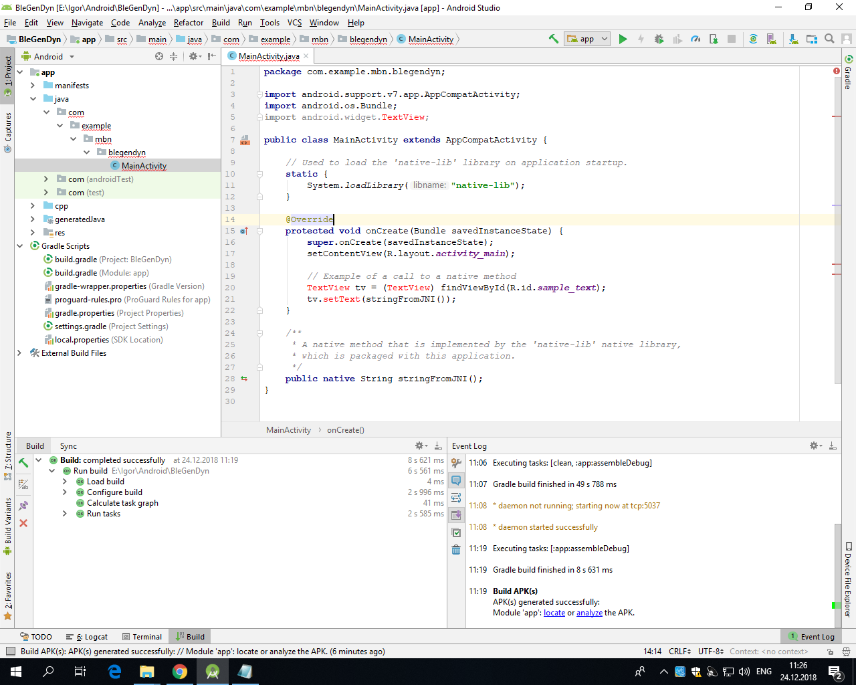Collapse the java folder in project tree
This screenshot has height=685, width=856.
(33, 99)
